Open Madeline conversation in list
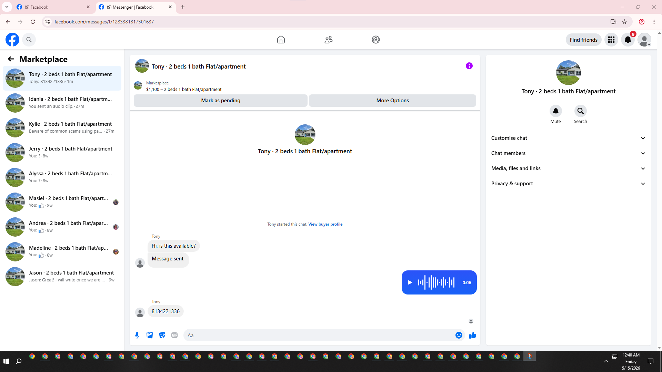The width and height of the screenshot is (662, 372). coord(62,252)
